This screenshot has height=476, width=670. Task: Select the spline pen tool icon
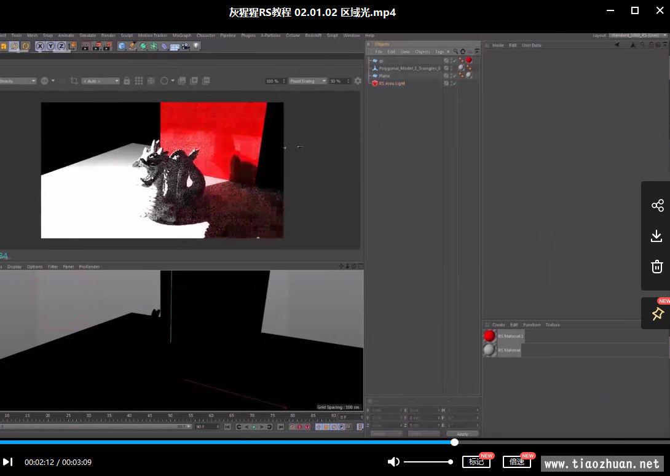[x=132, y=46]
